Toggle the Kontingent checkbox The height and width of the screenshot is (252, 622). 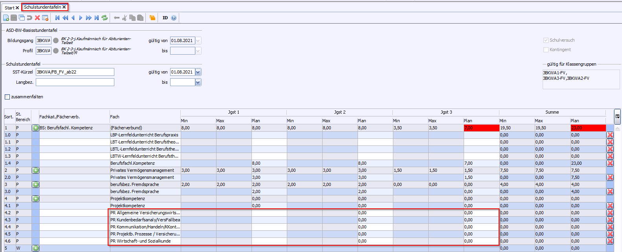coord(546,50)
